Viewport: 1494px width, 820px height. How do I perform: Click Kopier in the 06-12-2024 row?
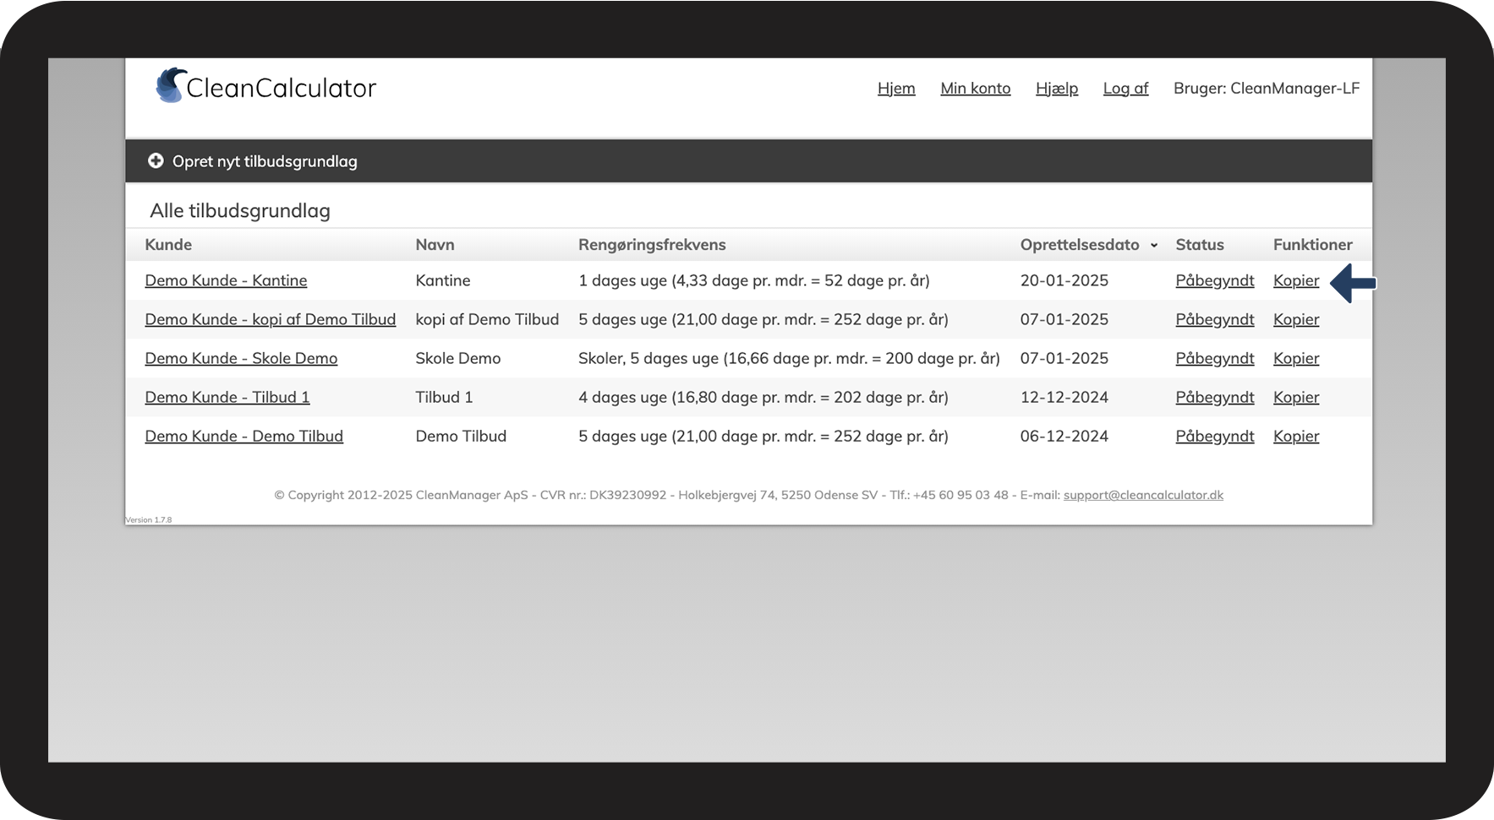click(1296, 436)
